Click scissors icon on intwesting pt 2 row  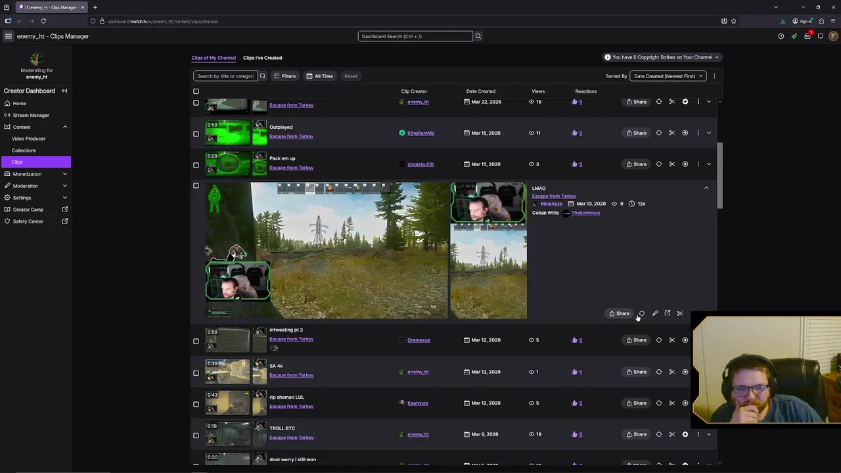point(672,340)
